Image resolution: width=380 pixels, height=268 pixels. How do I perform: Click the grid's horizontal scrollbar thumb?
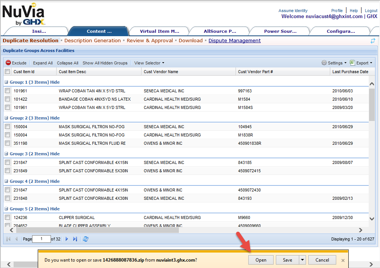pyautogui.click(x=97, y=230)
